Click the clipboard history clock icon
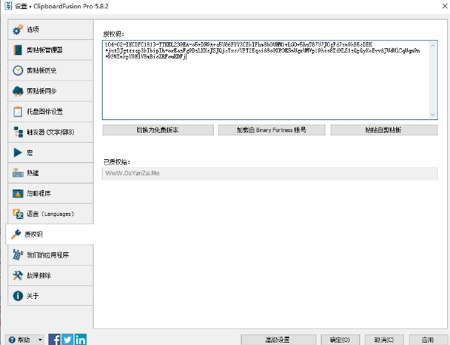This screenshot has height=345, width=450. tap(18, 70)
